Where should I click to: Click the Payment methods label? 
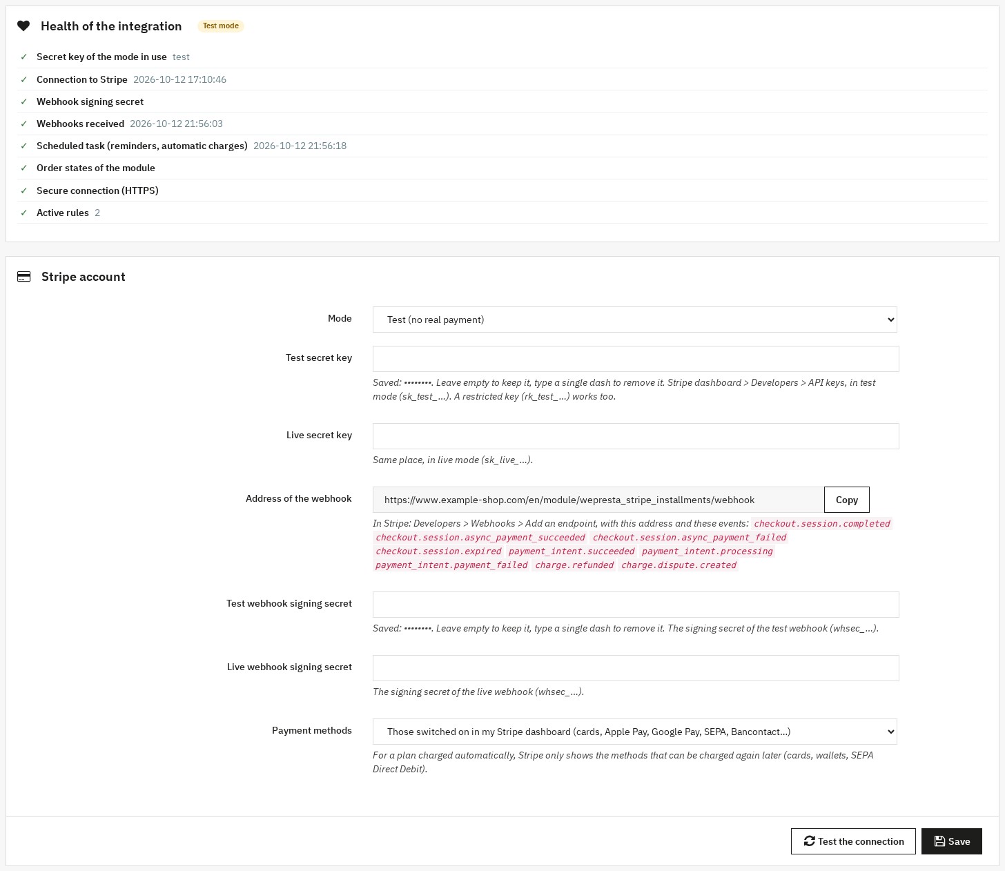(312, 730)
